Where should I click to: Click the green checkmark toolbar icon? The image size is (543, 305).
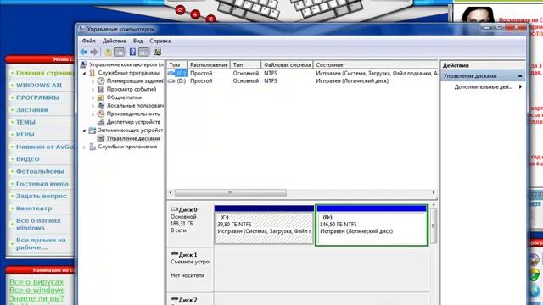pyautogui.click(x=158, y=52)
